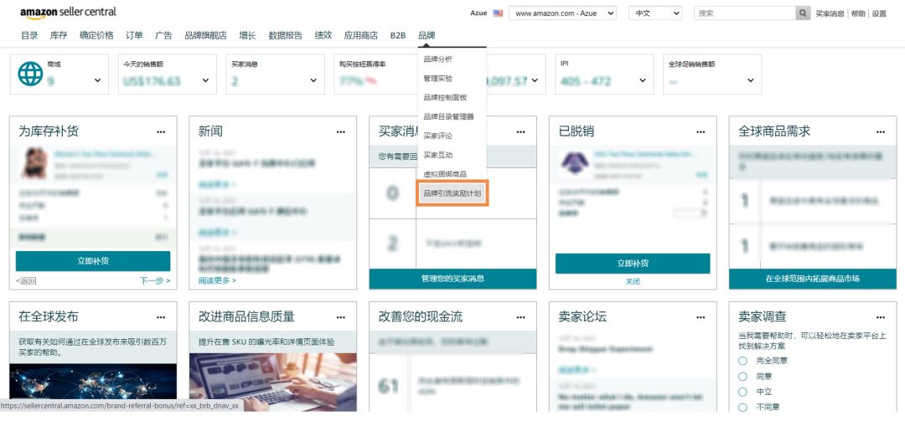Click the search magnifier icon
This screenshot has width=905, height=421.
803,13
